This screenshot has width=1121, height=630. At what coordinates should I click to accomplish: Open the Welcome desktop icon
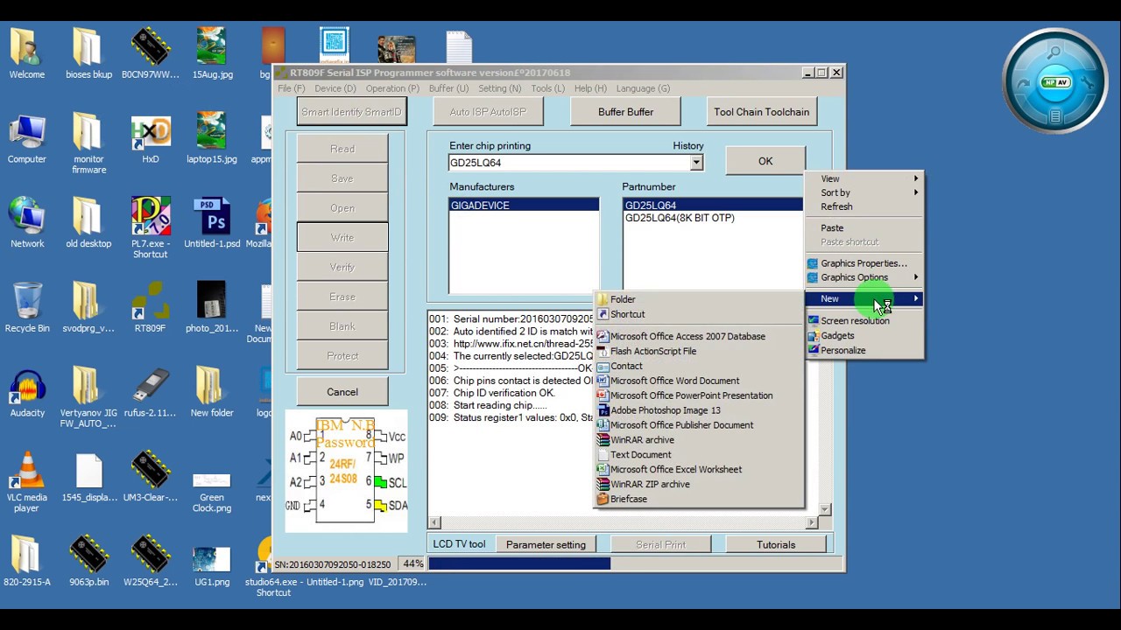[26, 52]
